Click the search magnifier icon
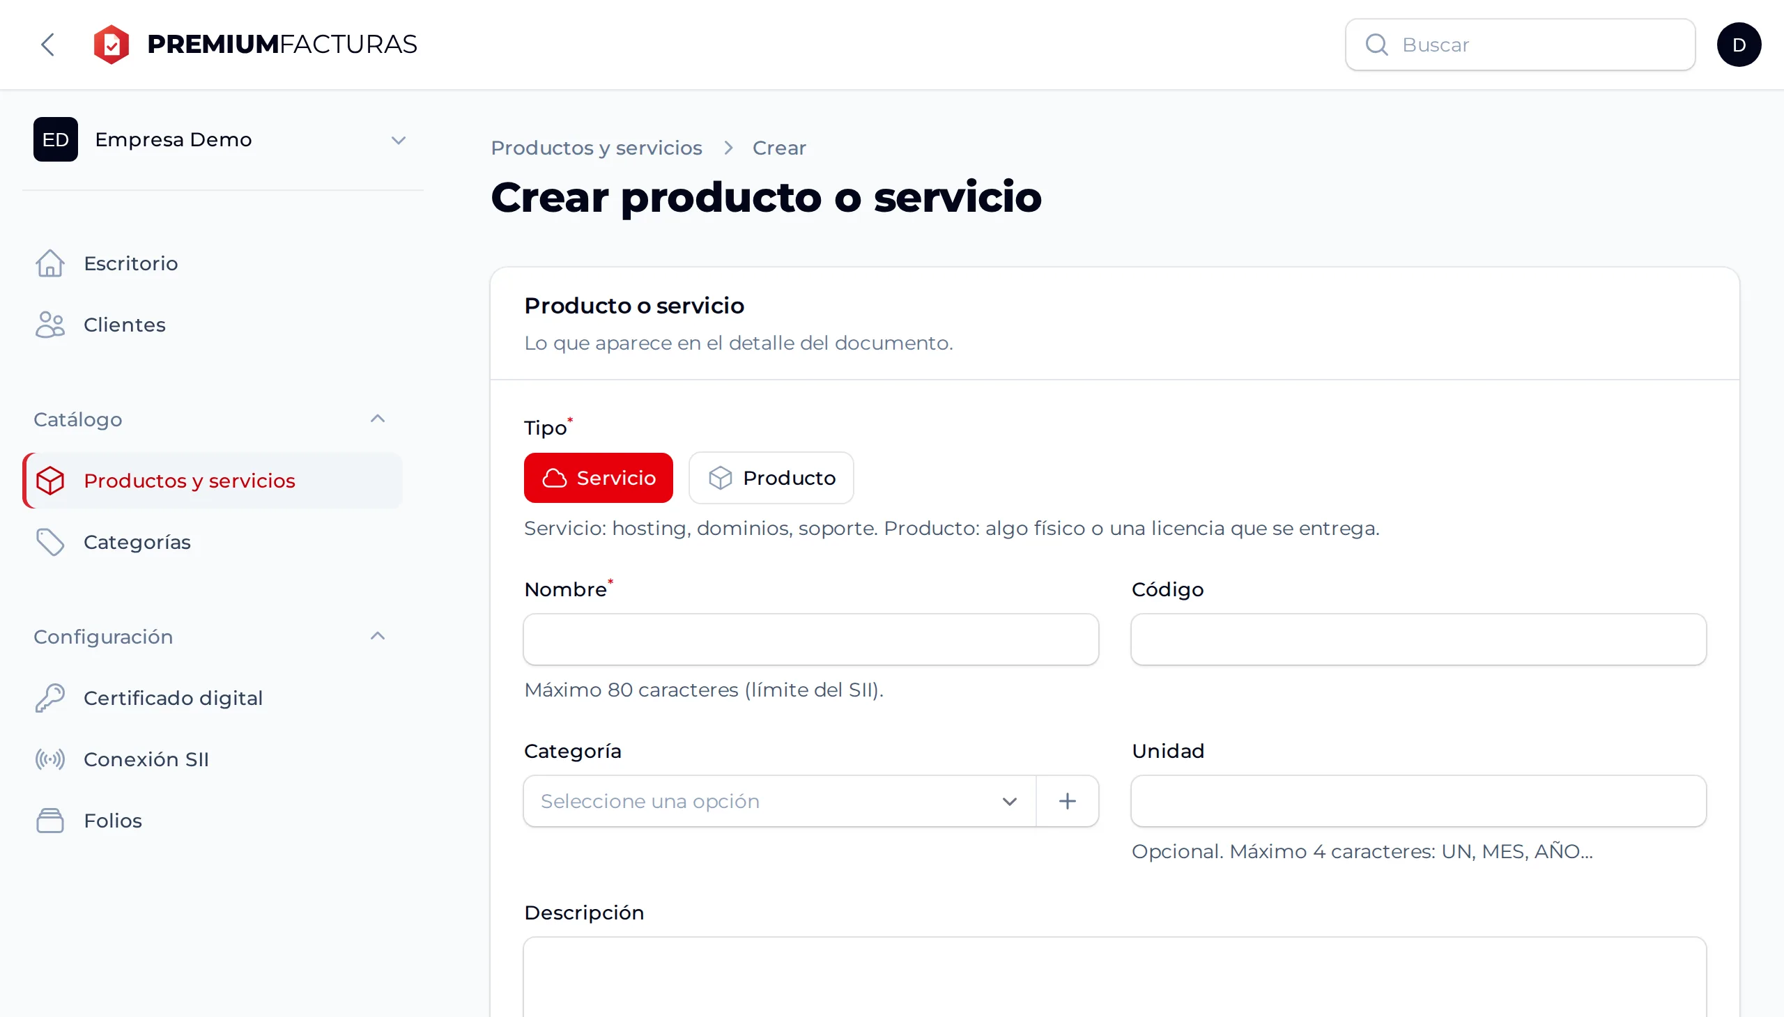Screen dimensions: 1784x1017 point(1376,45)
